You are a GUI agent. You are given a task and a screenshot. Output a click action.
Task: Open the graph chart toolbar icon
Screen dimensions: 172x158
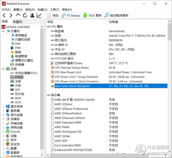39,16
